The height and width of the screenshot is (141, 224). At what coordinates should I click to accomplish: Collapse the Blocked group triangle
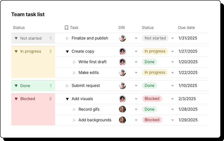point(16,99)
